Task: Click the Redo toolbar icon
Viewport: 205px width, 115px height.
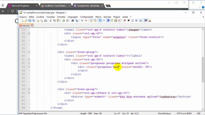Action: click(68, 20)
